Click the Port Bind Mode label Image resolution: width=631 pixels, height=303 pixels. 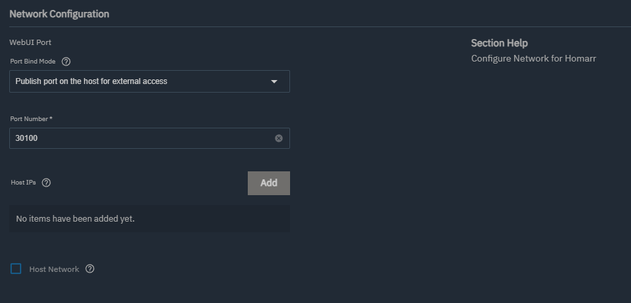pyautogui.click(x=33, y=62)
